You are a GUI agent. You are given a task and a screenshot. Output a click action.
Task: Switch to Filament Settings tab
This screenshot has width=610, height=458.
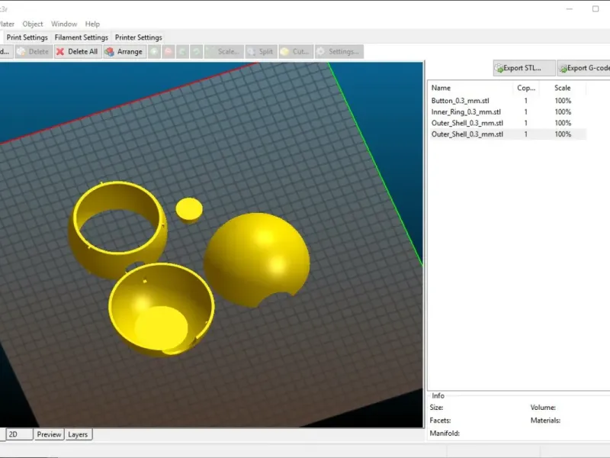[82, 37]
